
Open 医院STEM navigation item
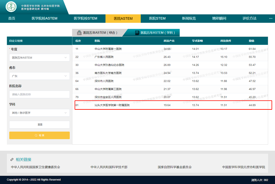[x=157, y=18]
